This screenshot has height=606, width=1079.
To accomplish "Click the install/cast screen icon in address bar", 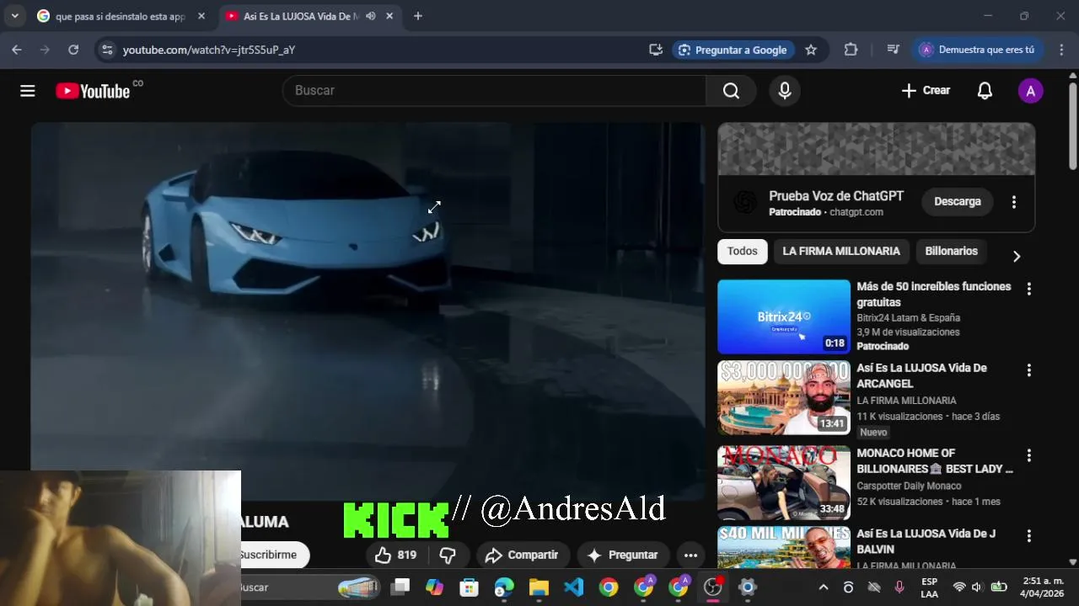I will pyautogui.click(x=656, y=50).
